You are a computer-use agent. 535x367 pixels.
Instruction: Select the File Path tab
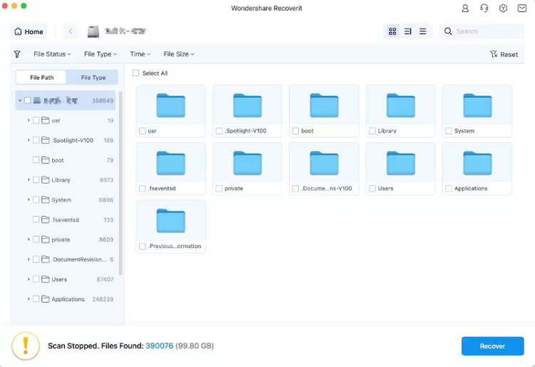tap(41, 78)
